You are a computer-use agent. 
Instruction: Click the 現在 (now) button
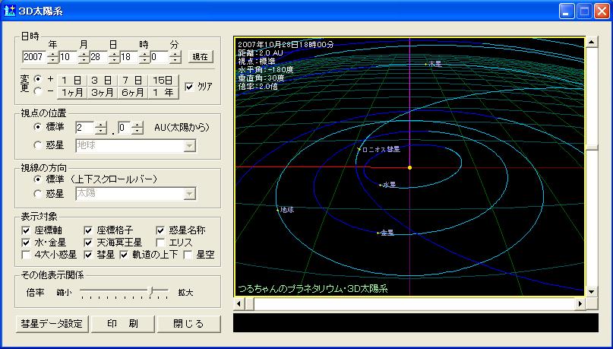coord(200,57)
